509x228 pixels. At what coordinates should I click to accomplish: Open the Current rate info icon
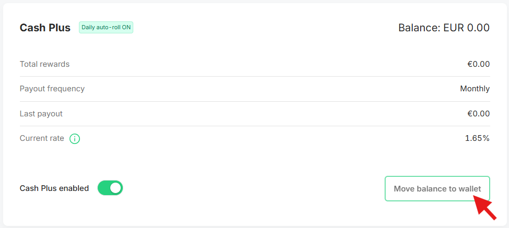tap(75, 139)
